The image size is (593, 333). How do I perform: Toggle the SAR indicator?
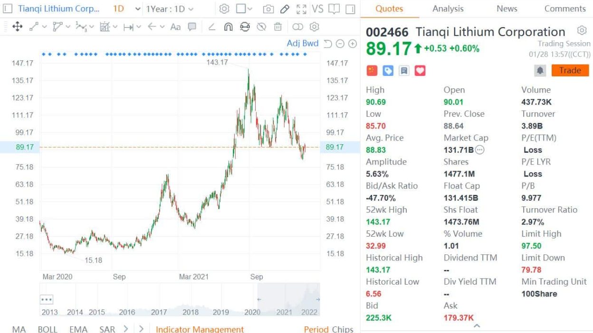click(x=107, y=329)
